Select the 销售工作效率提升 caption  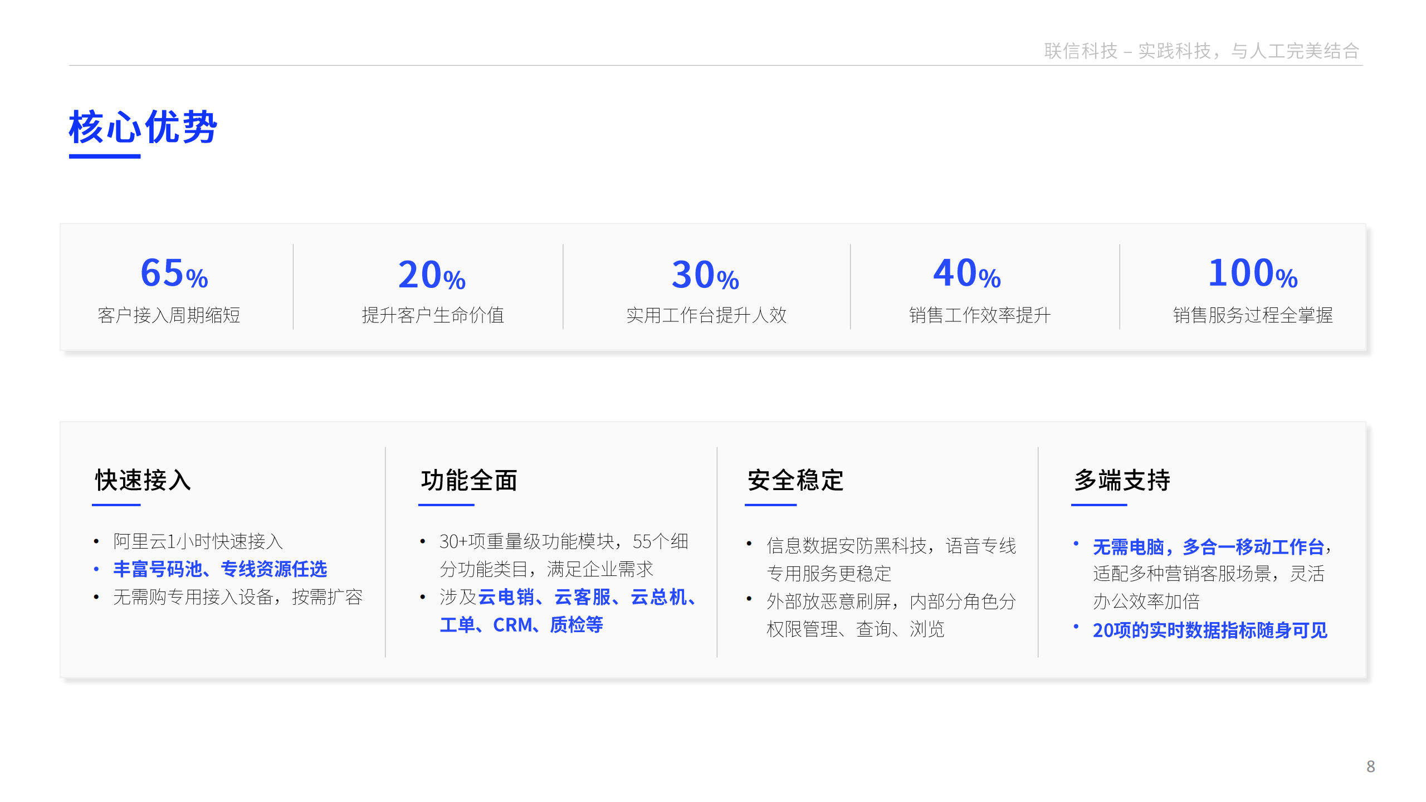tap(980, 315)
